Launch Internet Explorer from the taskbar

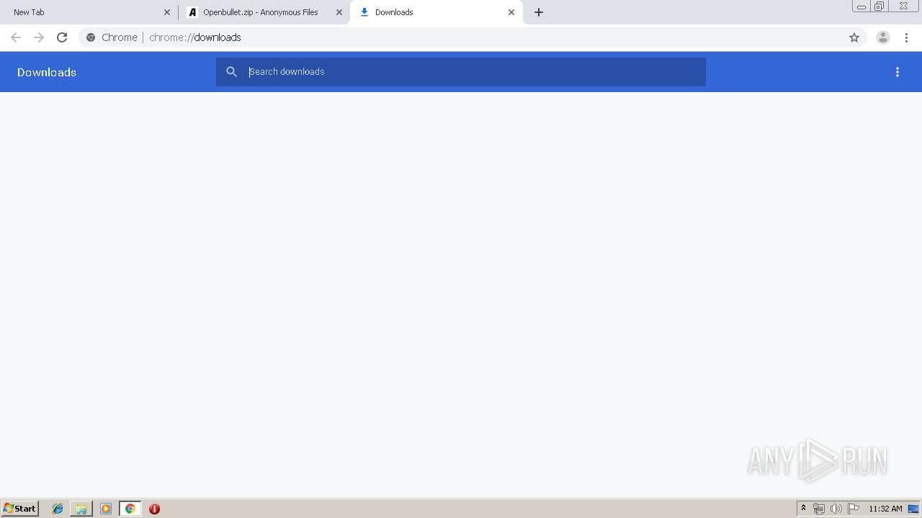tap(58, 509)
